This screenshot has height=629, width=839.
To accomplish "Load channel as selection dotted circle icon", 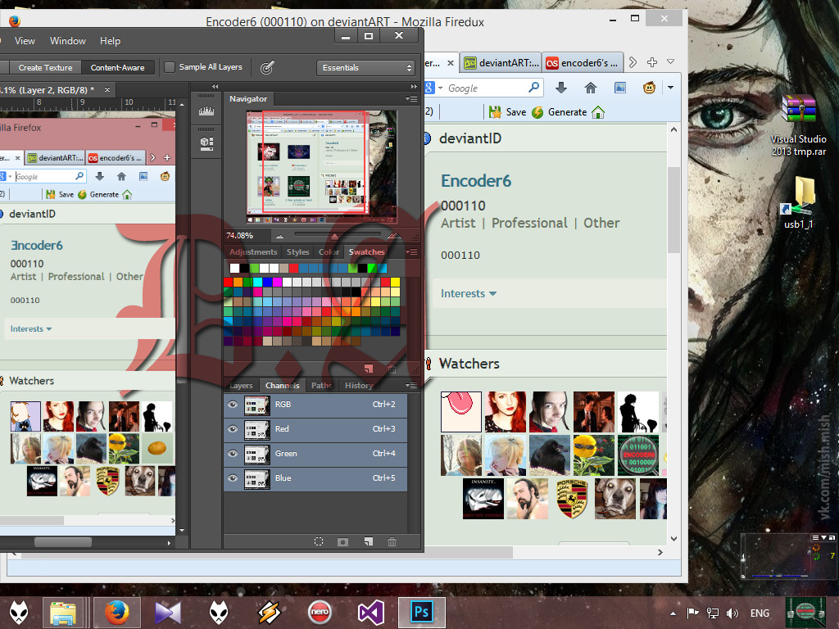I will [319, 541].
